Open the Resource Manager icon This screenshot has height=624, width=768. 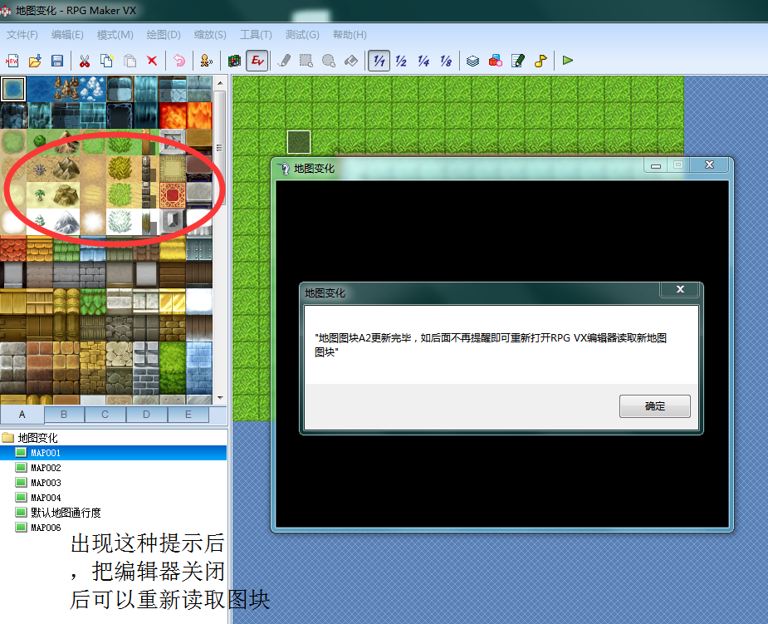tap(495, 61)
